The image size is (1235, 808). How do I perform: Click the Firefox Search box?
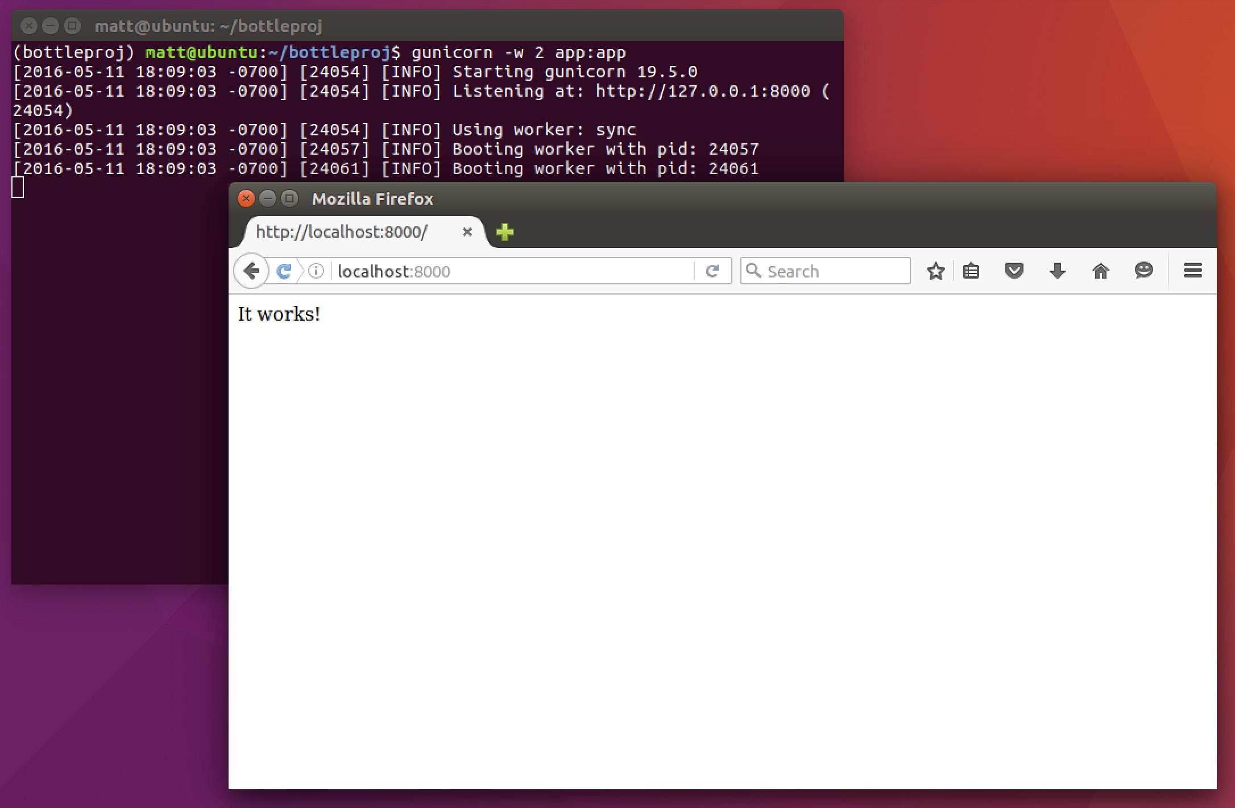[x=826, y=271]
